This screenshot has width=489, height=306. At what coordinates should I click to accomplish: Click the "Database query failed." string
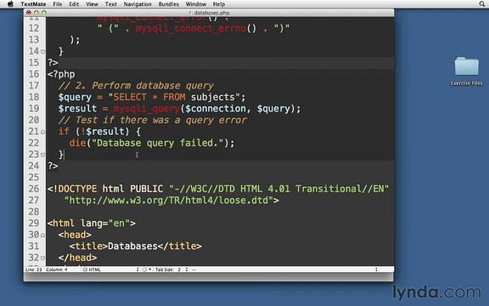158,144
